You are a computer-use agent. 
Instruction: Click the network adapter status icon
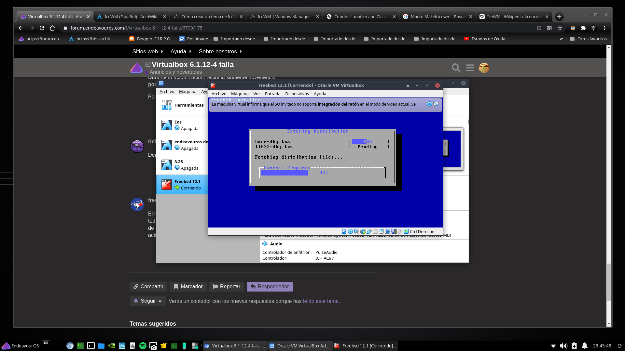(x=363, y=231)
